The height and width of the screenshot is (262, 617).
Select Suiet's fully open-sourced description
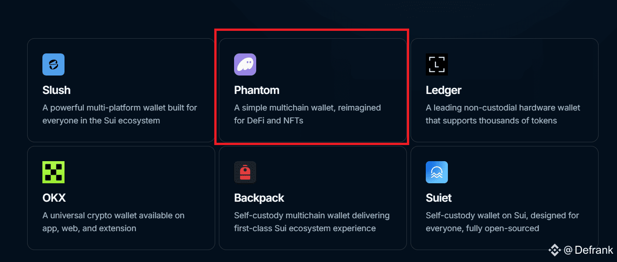coord(502,222)
